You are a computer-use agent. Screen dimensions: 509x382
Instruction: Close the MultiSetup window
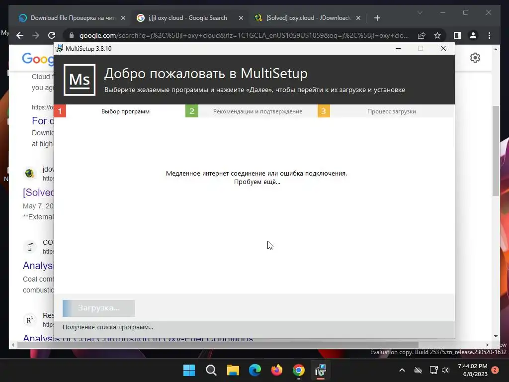click(x=443, y=48)
